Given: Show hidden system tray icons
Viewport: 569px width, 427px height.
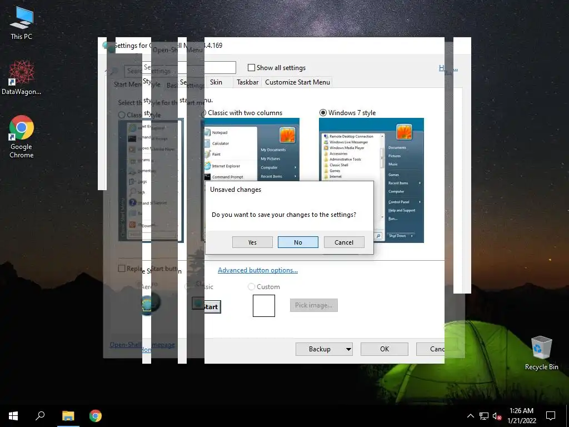Looking at the screenshot, I should point(470,416).
